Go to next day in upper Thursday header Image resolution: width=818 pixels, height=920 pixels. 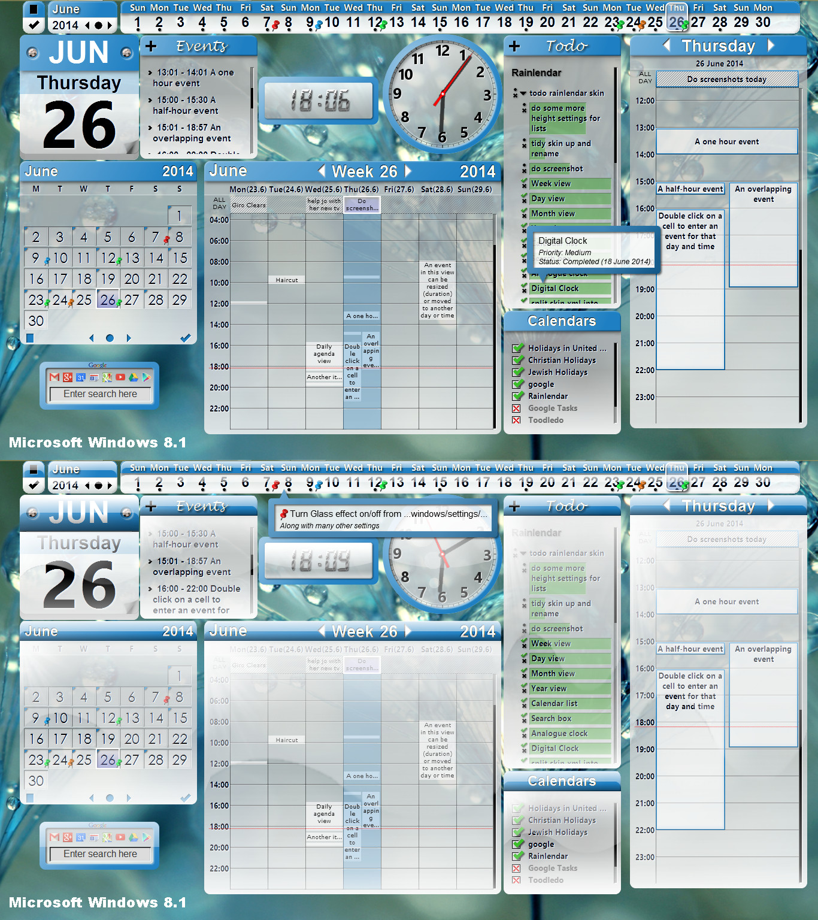point(771,46)
